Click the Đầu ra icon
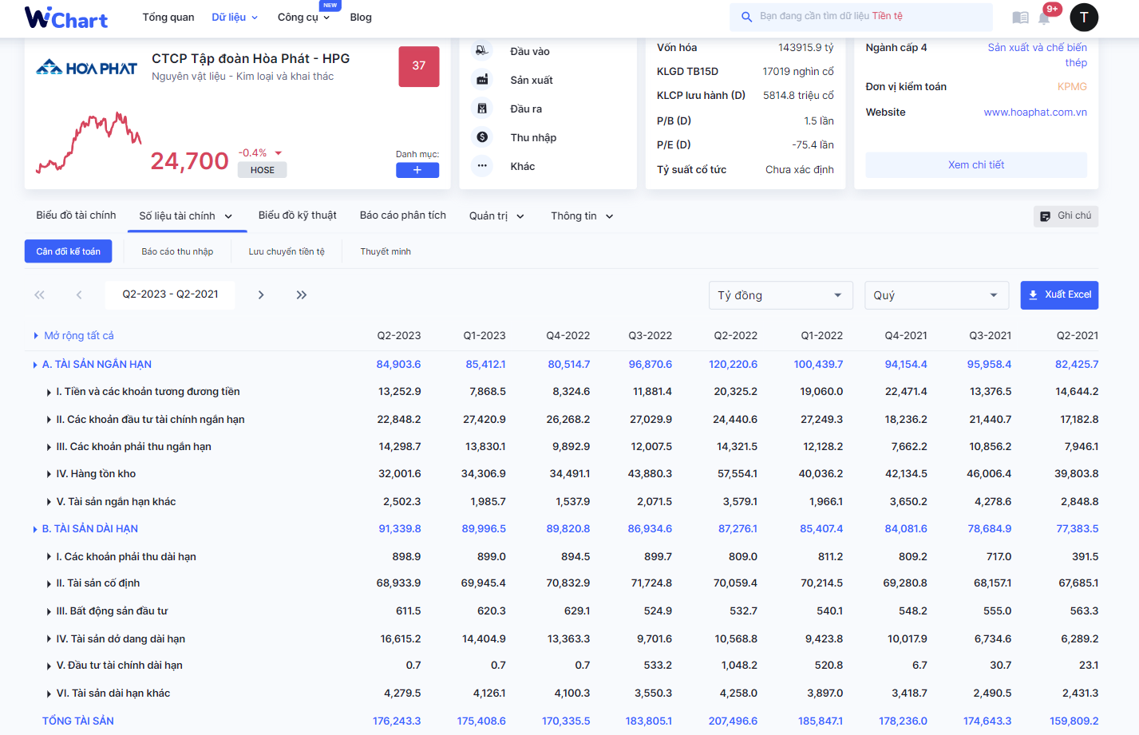Image resolution: width=1139 pixels, height=735 pixels. coord(482,109)
